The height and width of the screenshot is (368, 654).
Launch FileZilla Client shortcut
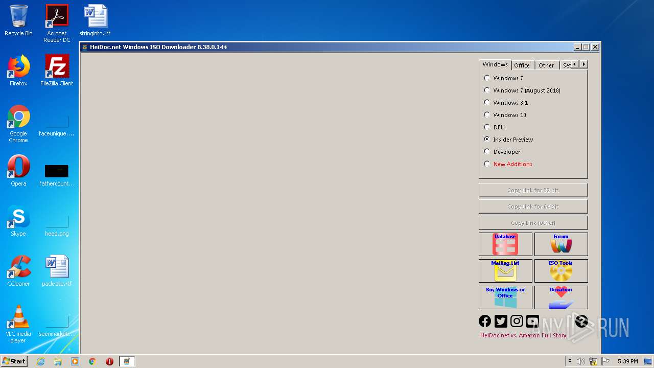[x=57, y=71]
